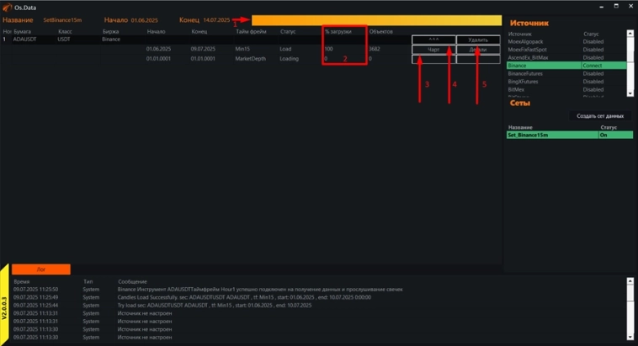Click the orange loading progress bar
Image resolution: width=638 pixels, height=346 pixels.
(376, 20)
